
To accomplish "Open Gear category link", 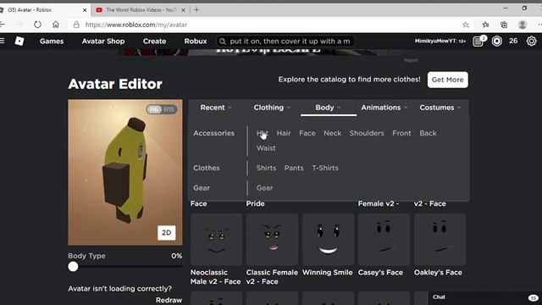I will [264, 188].
